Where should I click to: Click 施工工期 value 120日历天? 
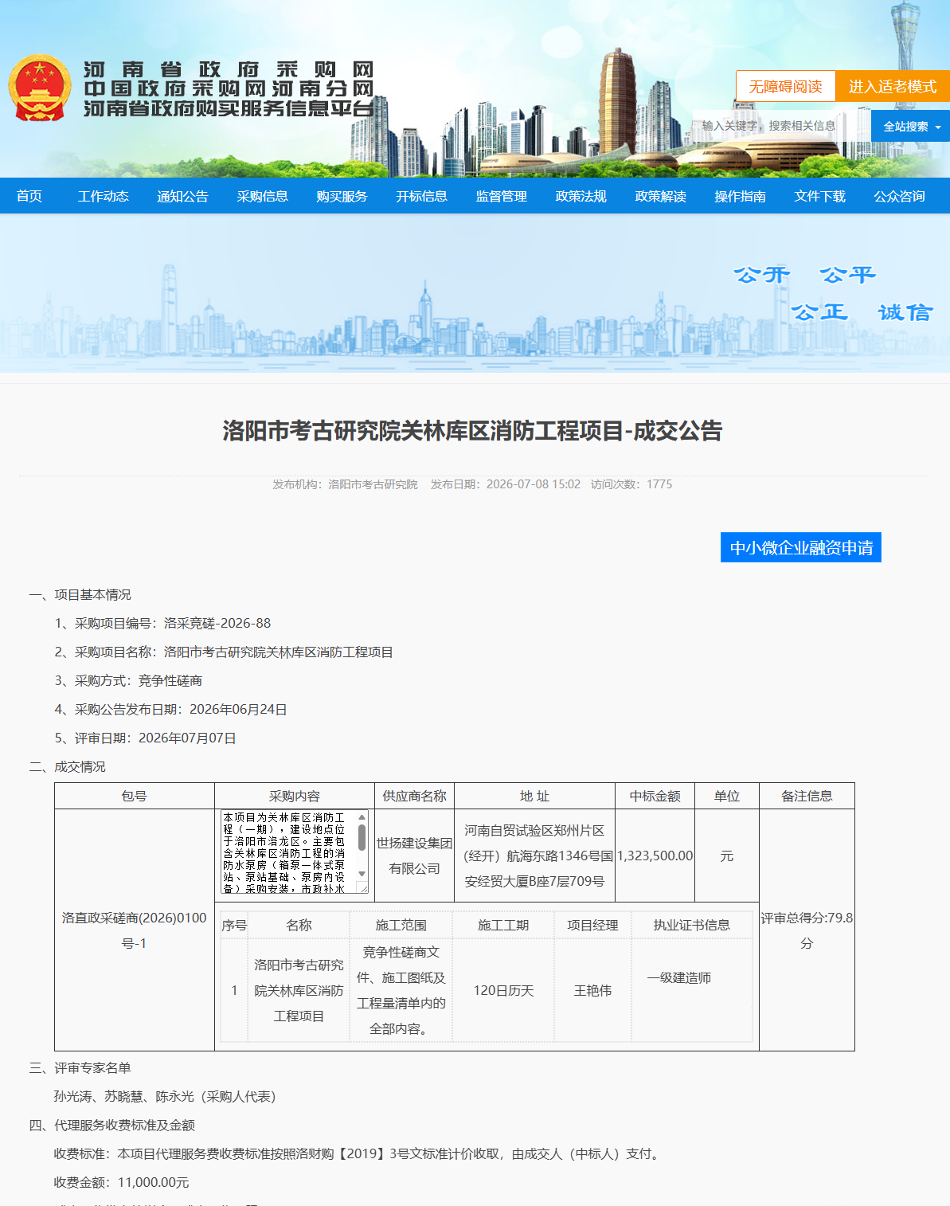click(503, 990)
